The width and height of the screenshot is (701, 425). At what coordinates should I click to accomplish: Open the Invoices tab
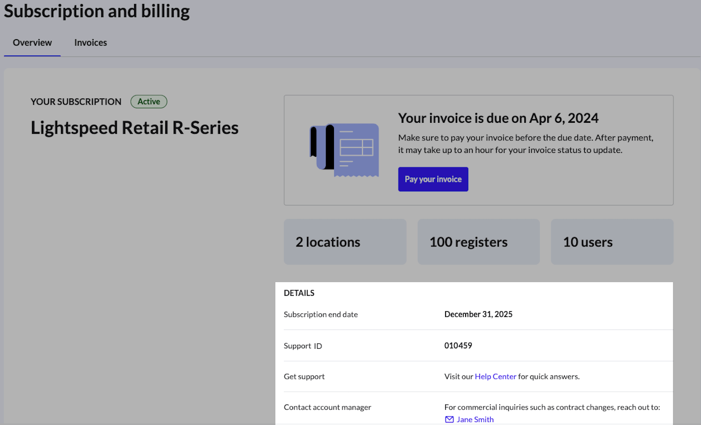(x=91, y=43)
